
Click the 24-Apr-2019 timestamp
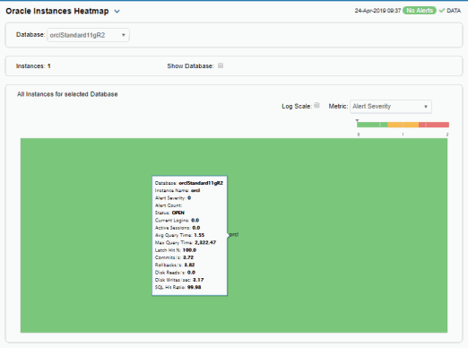377,11
